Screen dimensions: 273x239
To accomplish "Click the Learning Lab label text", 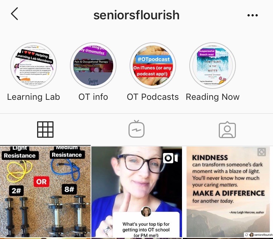I will pos(33,97).
